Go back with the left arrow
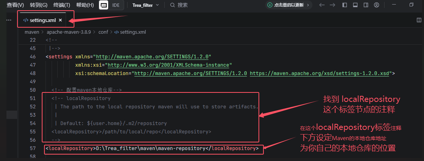Screen dimensions: 424x161 tap(322, 5)
